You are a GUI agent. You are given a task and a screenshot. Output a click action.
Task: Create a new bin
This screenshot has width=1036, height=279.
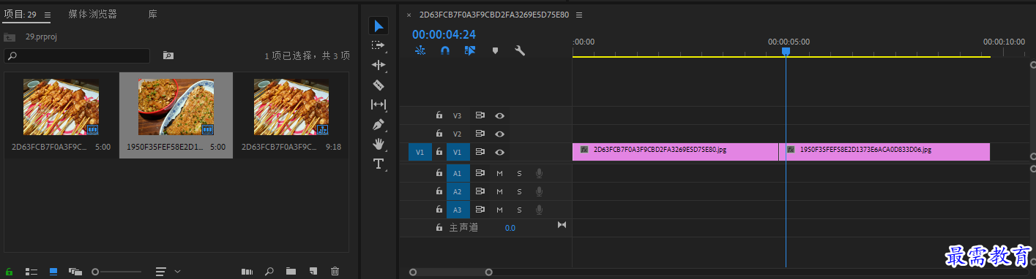point(291,271)
